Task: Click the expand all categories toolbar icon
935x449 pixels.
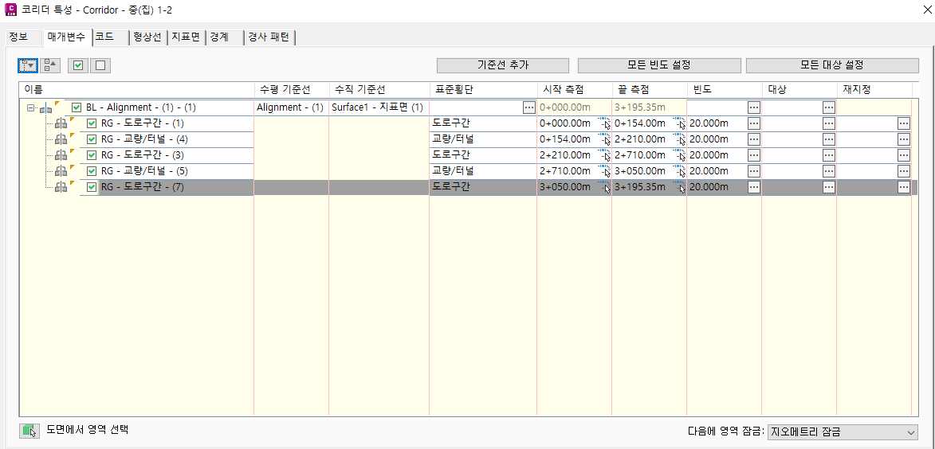Action: (28, 65)
